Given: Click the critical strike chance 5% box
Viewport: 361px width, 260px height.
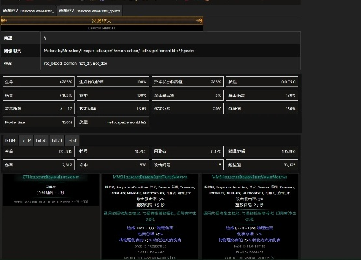Looking at the screenshot, I should pyautogui.click(x=187, y=96).
